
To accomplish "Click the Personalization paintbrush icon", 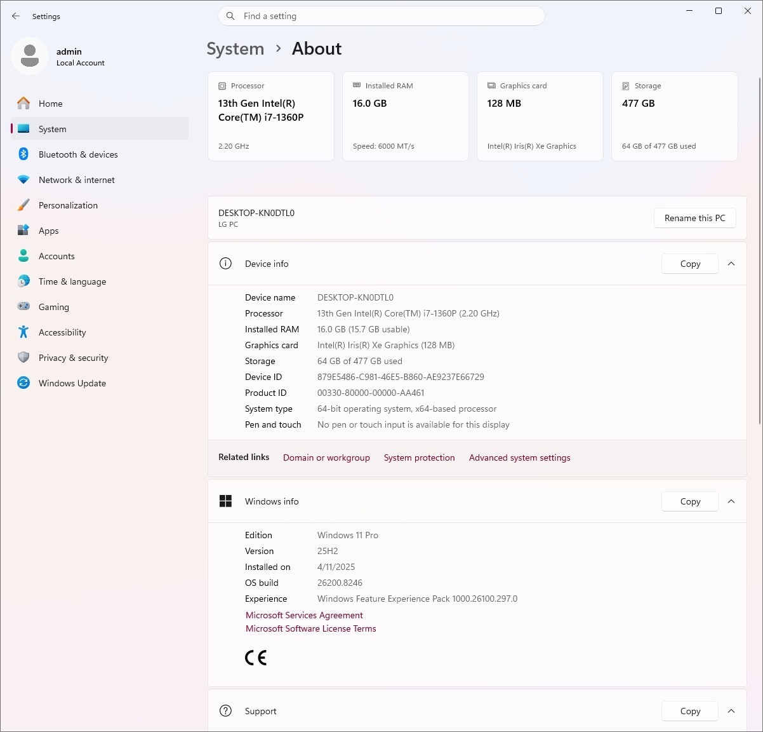I will [23, 205].
